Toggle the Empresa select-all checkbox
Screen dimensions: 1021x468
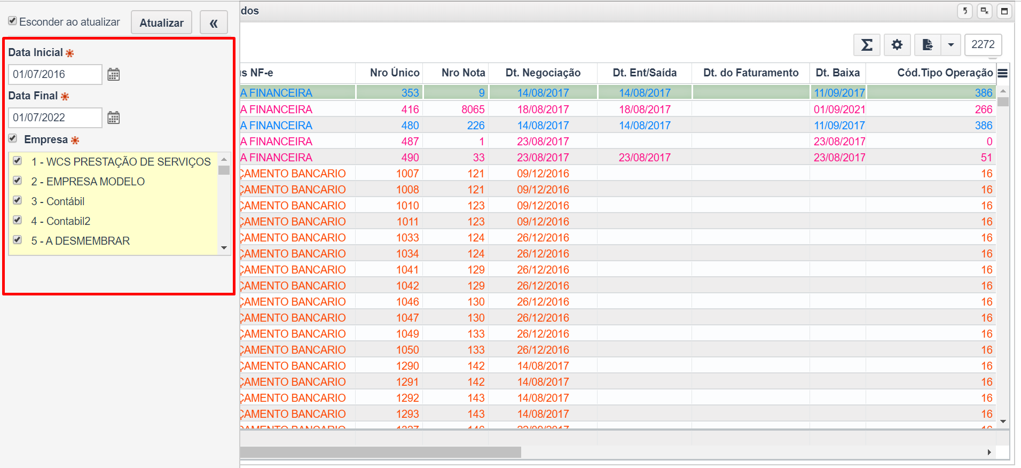13,139
